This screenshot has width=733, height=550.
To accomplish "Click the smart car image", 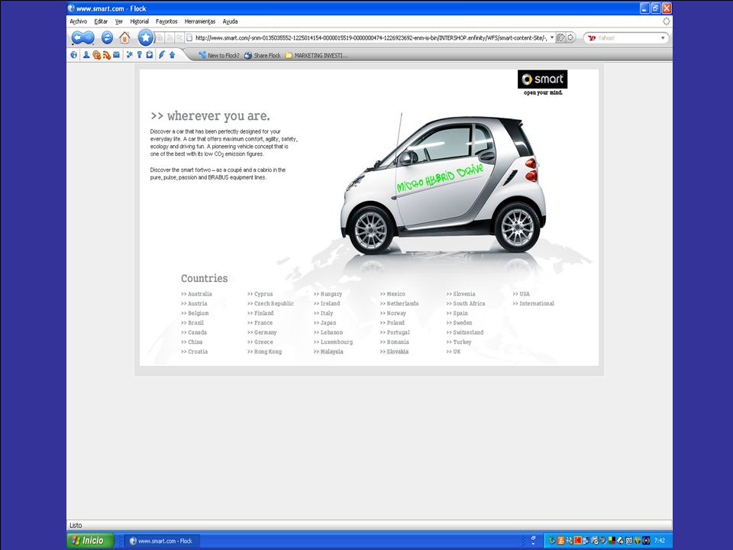I will [x=443, y=183].
